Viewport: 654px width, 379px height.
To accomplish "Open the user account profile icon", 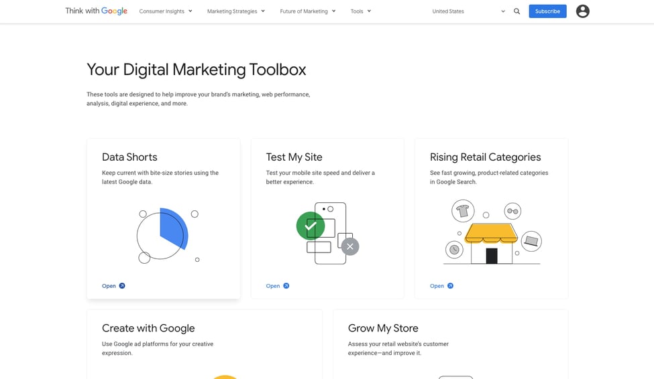I will pos(582,11).
